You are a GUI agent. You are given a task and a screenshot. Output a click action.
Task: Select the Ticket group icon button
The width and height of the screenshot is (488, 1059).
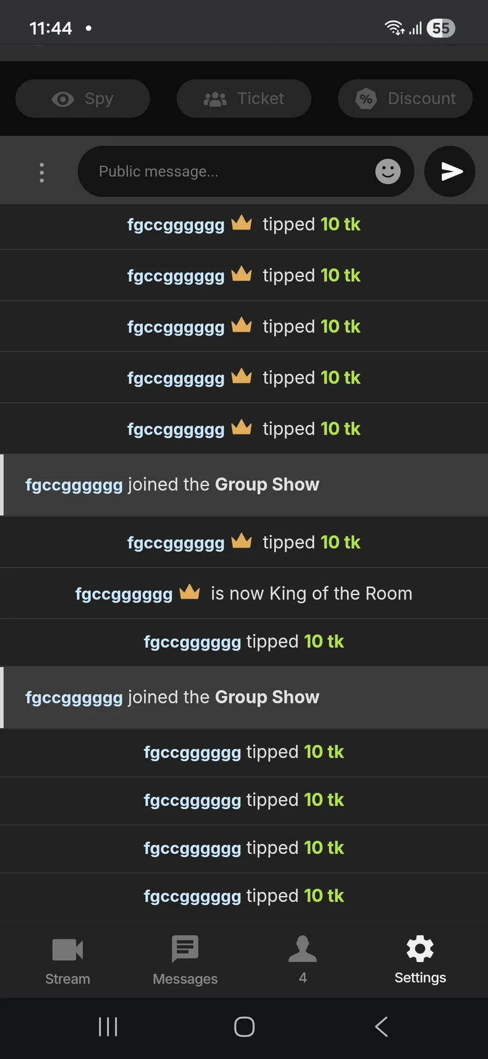tap(244, 99)
